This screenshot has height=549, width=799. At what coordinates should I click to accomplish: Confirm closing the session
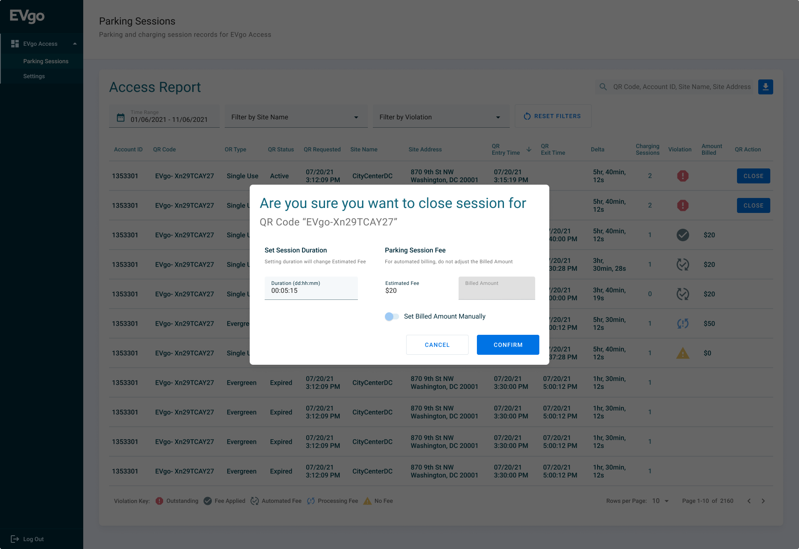click(x=508, y=345)
